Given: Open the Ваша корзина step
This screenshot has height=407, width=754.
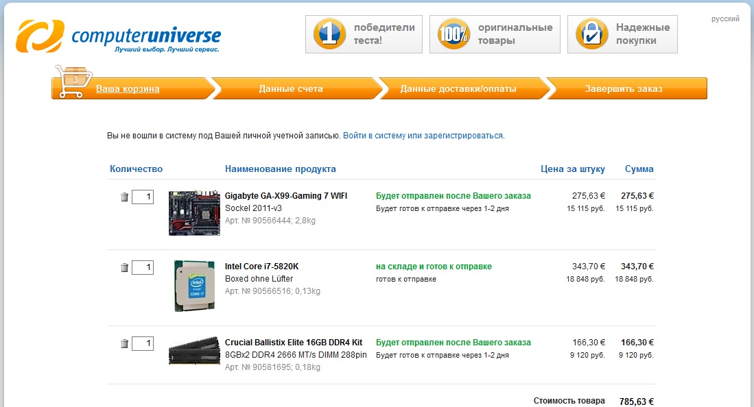Looking at the screenshot, I should 128,89.
